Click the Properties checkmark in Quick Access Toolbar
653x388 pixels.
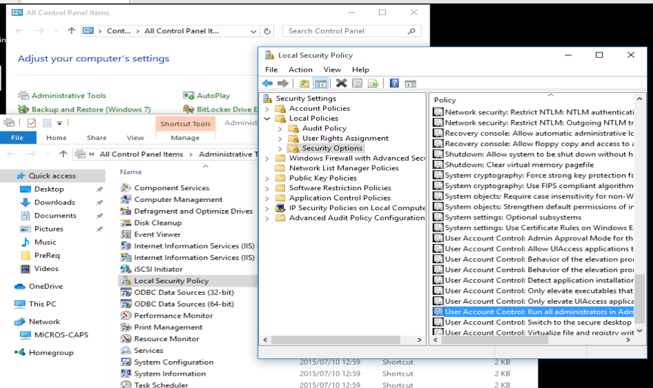[32, 123]
